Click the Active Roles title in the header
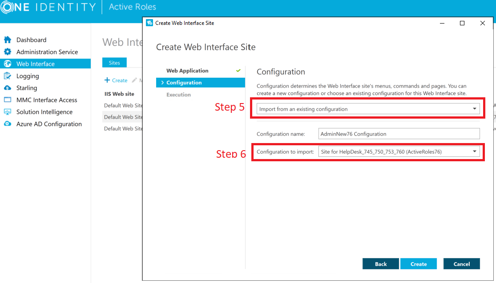Image resolution: width=496 pixels, height=283 pixels. (133, 7)
